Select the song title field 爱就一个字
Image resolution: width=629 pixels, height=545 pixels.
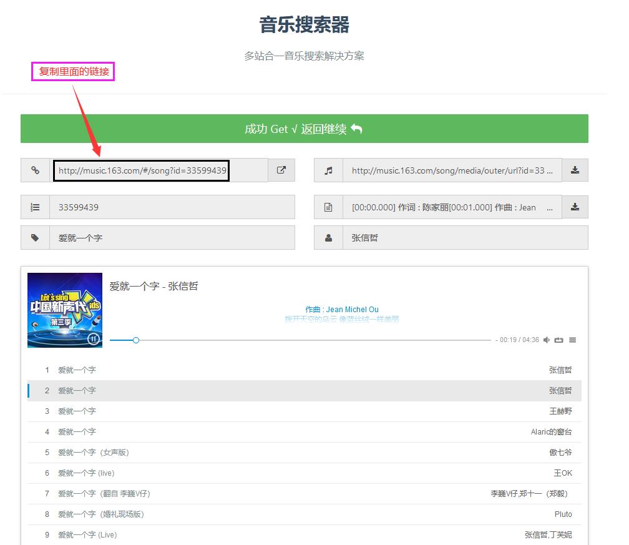click(172, 238)
